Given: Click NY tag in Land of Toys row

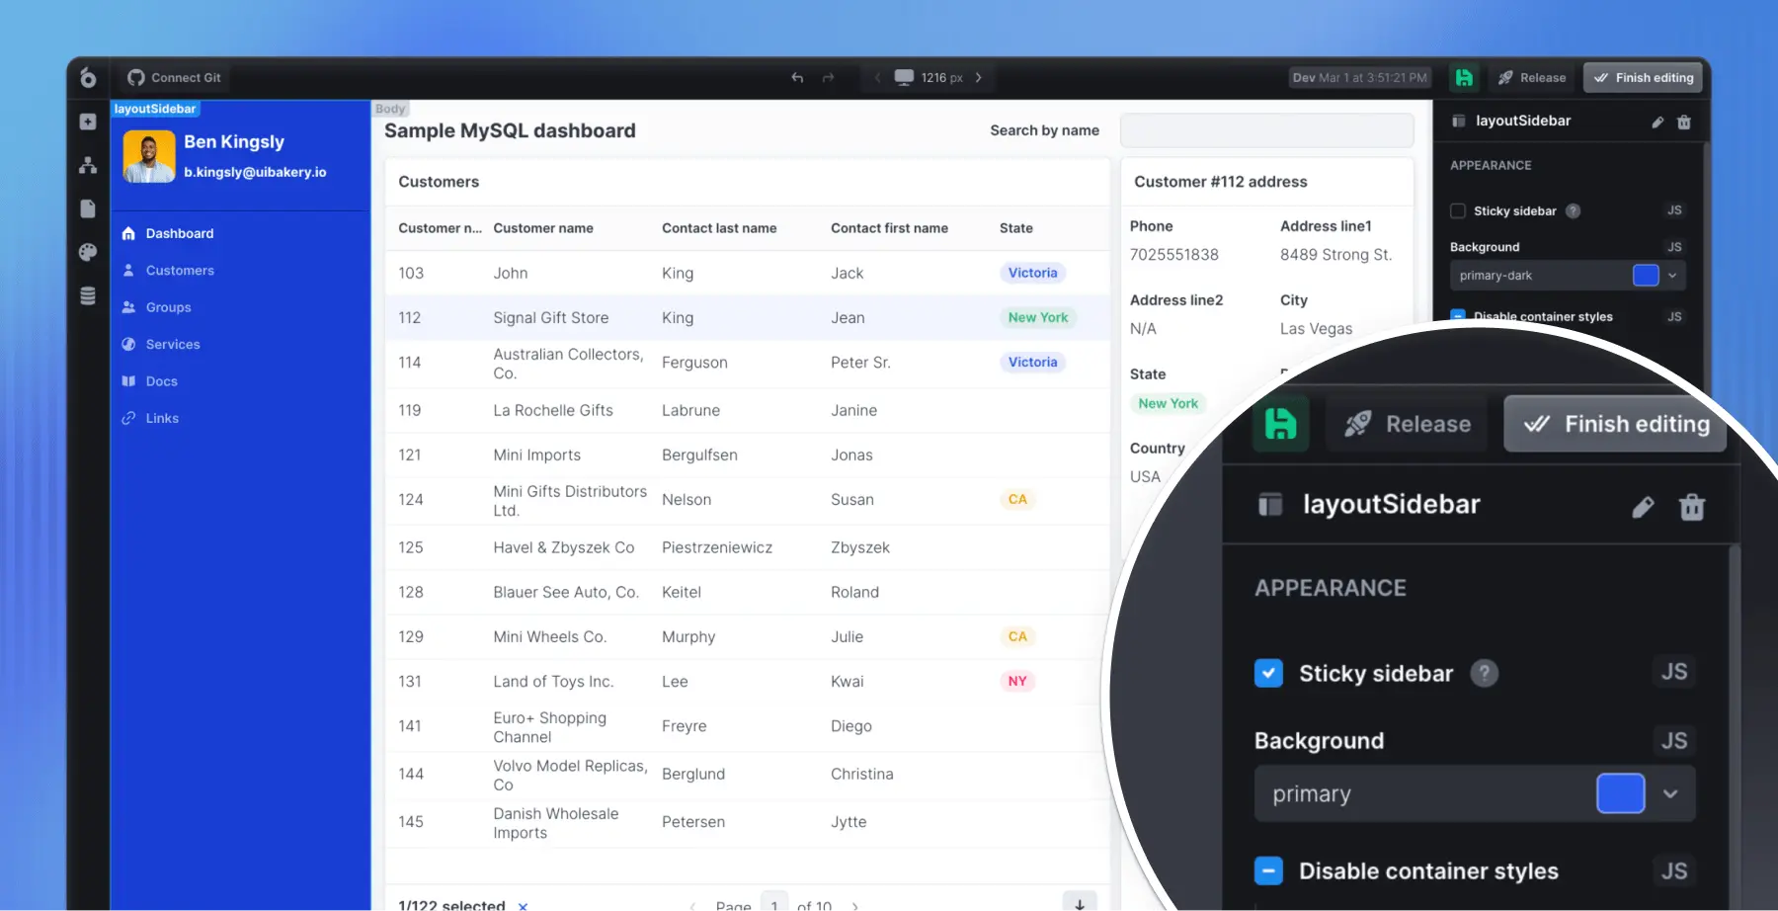Looking at the screenshot, I should tap(1017, 681).
